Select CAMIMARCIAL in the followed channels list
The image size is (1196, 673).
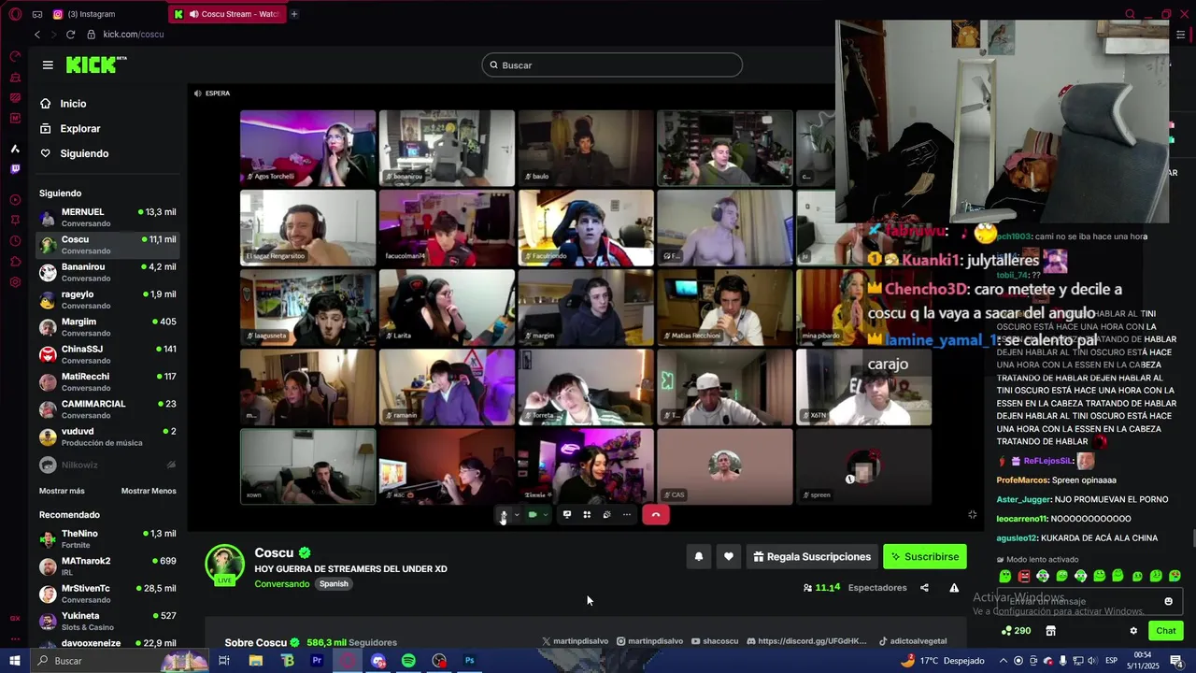coord(107,409)
